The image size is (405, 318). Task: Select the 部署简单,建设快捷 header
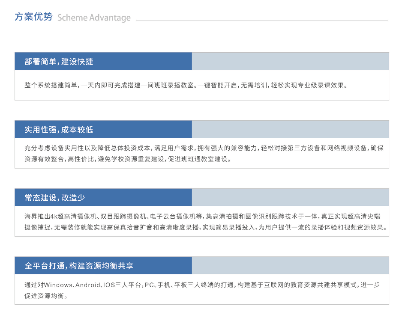coord(59,62)
